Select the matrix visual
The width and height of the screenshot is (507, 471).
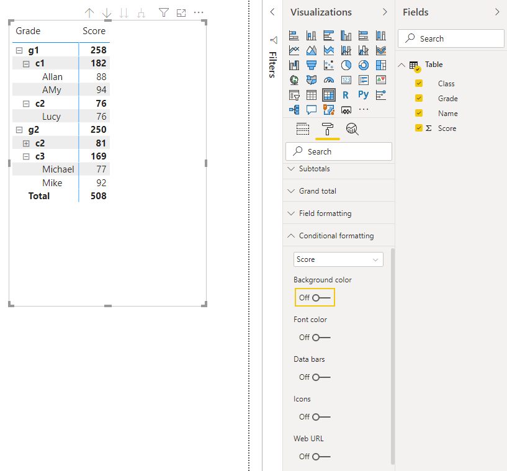tap(329, 95)
